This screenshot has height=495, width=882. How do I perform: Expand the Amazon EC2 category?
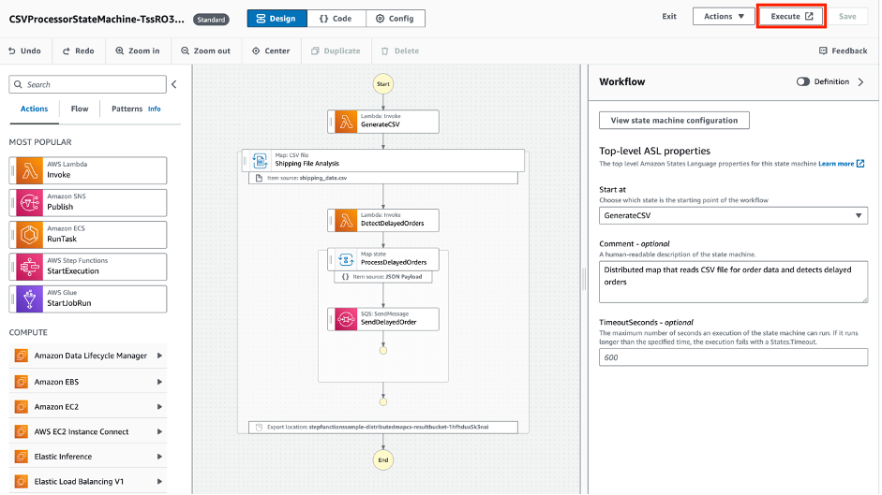pyautogui.click(x=159, y=407)
